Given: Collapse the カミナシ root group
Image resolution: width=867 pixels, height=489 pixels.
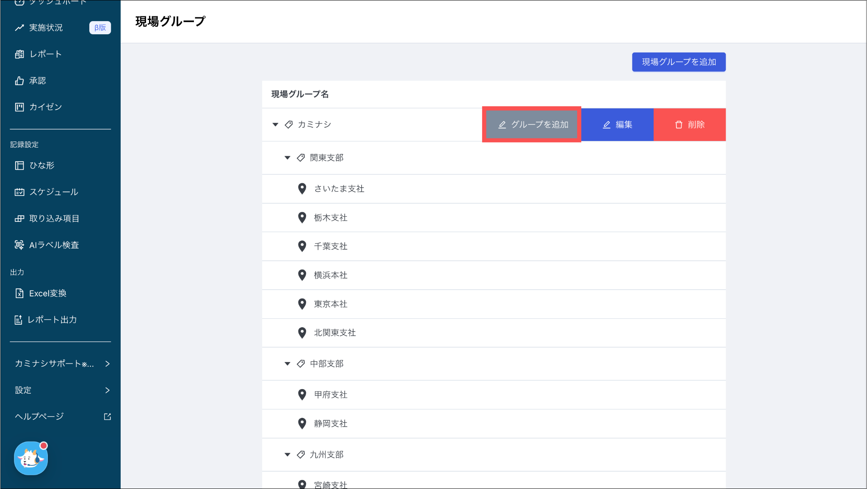Looking at the screenshot, I should click(275, 124).
